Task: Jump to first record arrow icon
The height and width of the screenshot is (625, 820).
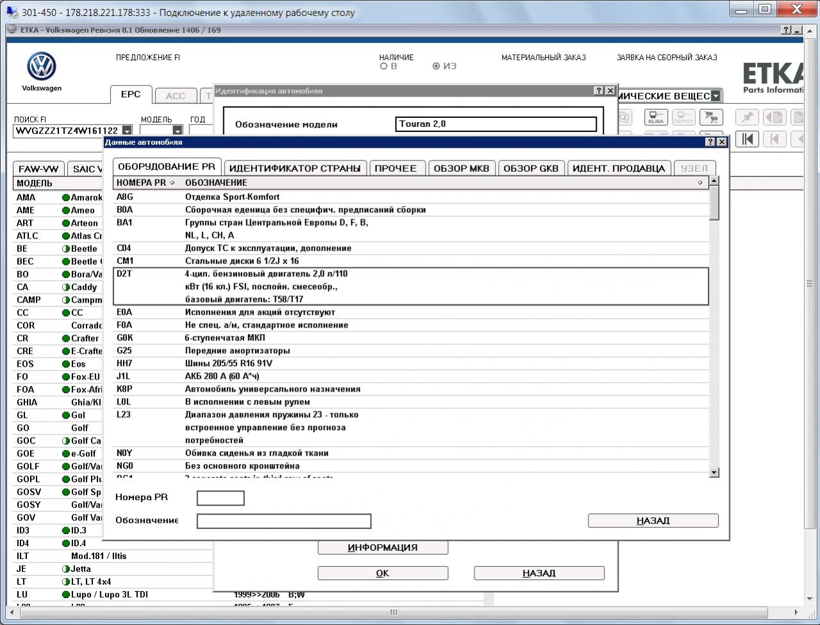Action: pos(748,139)
